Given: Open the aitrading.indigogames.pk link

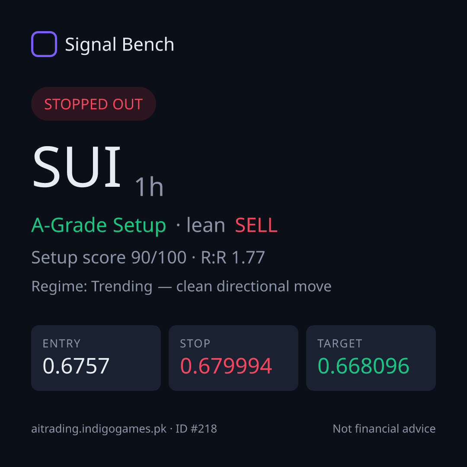Looking at the screenshot, I should pos(99,429).
